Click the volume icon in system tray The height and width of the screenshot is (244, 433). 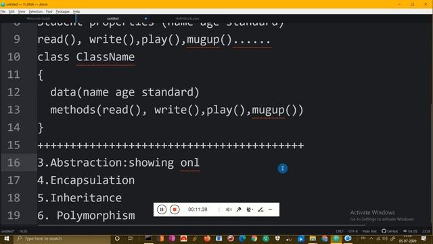click(385, 239)
